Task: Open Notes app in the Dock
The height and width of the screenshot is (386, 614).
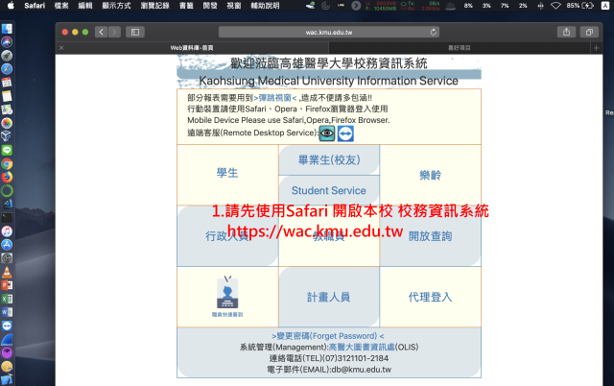Action: (7, 96)
